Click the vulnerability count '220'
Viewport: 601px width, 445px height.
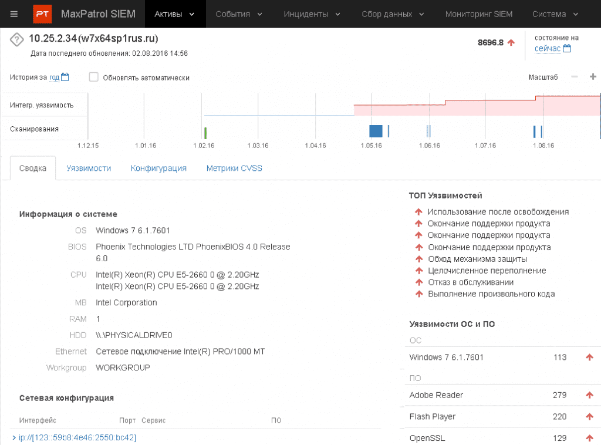pyautogui.click(x=559, y=417)
